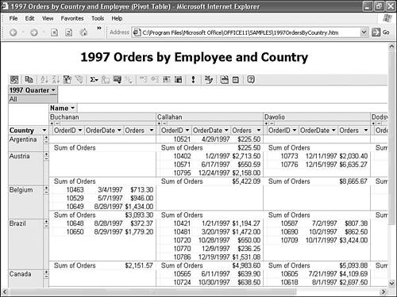This screenshot has height=297, width=397.
Task: Open the Country field dropdown arrow
Action: (x=44, y=131)
